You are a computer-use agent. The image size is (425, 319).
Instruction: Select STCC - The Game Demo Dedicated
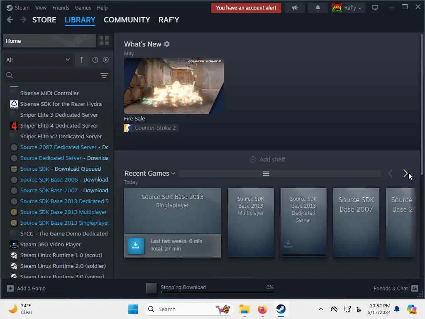64,233
